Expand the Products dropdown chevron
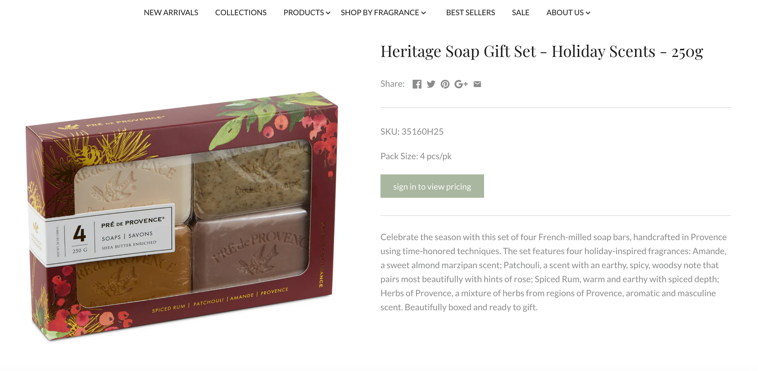Image resolution: width=758 pixels, height=371 pixels. [328, 13]
